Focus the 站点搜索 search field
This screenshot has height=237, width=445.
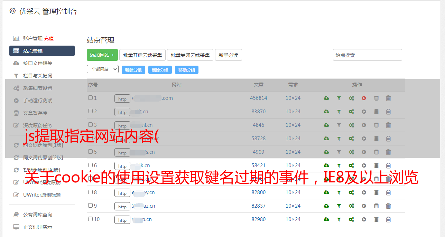368,55
